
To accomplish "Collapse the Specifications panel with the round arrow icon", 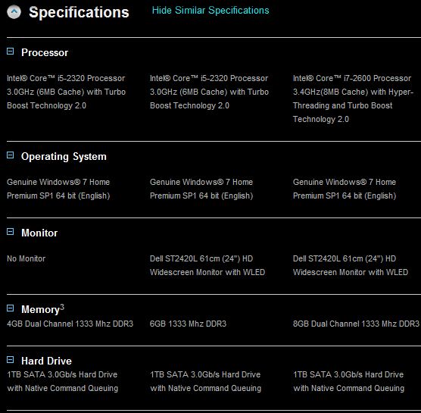I will [14, 12].
